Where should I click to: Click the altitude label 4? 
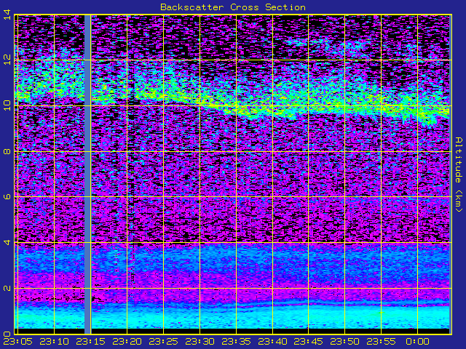point(7,242)
